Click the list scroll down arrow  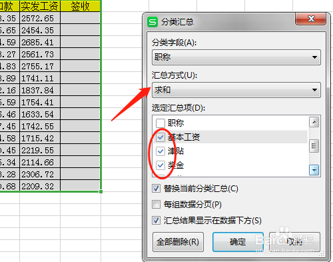tap(314, 170)
